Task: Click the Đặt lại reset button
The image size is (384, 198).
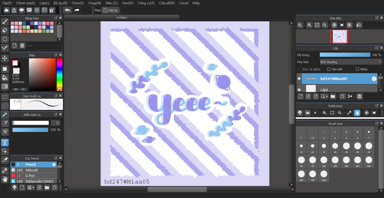Action: pos(111,10)
